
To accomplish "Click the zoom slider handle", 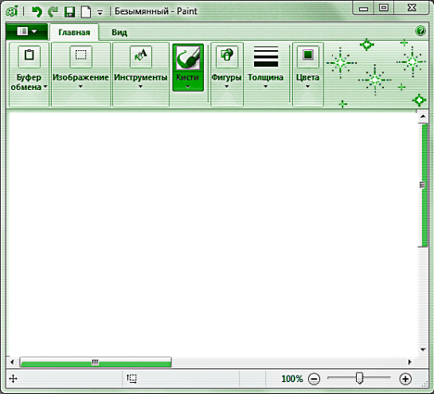I will [359, 378].
